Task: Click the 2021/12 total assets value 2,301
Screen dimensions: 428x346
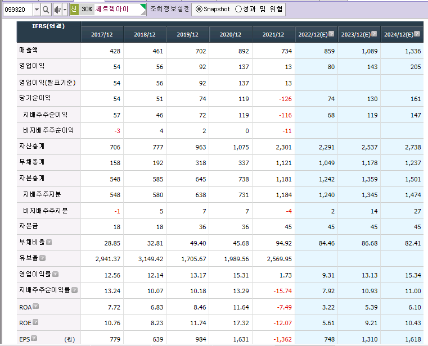Action: pos(283,147)
